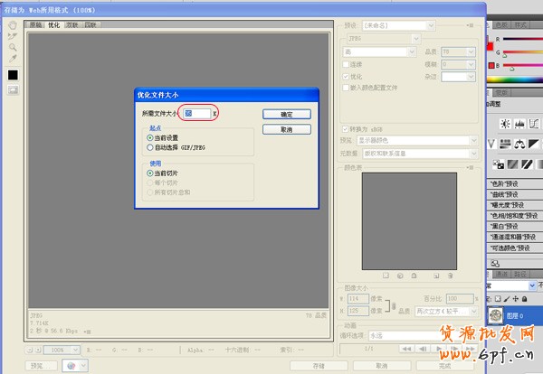The height and width of the screenshot is (374, 543).
Task: Select 当前设置 radio option
Action: (150, 137)
